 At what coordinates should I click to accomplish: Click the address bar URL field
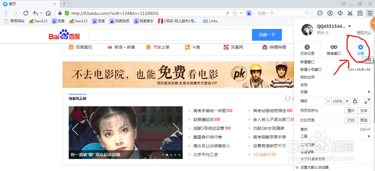(x=147, y=13)
